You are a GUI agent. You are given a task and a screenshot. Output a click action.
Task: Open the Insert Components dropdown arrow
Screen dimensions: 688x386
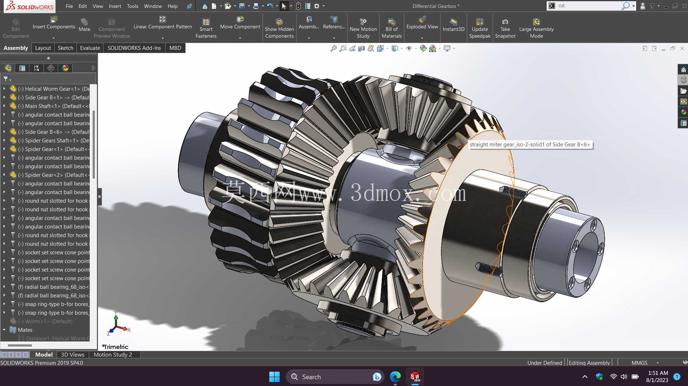54,38
